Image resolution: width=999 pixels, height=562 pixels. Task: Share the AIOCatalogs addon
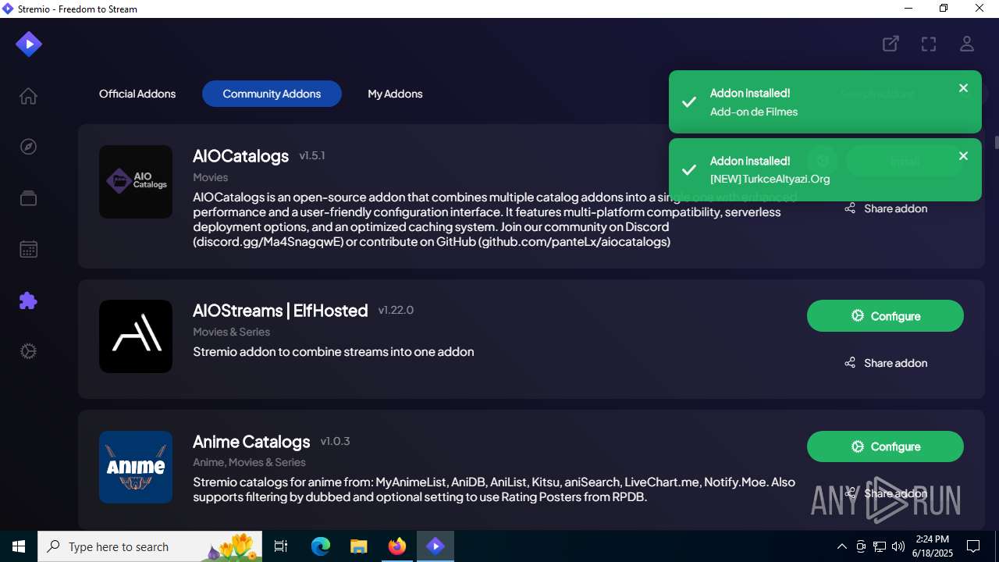coord(886,208)
